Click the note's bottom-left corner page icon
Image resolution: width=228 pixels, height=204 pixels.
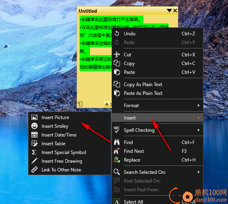[x=80, y=104]
